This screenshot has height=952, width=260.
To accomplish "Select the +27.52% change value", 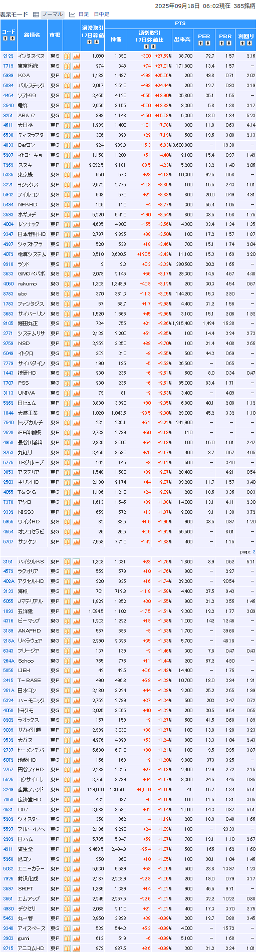I will tap(163, 56).
